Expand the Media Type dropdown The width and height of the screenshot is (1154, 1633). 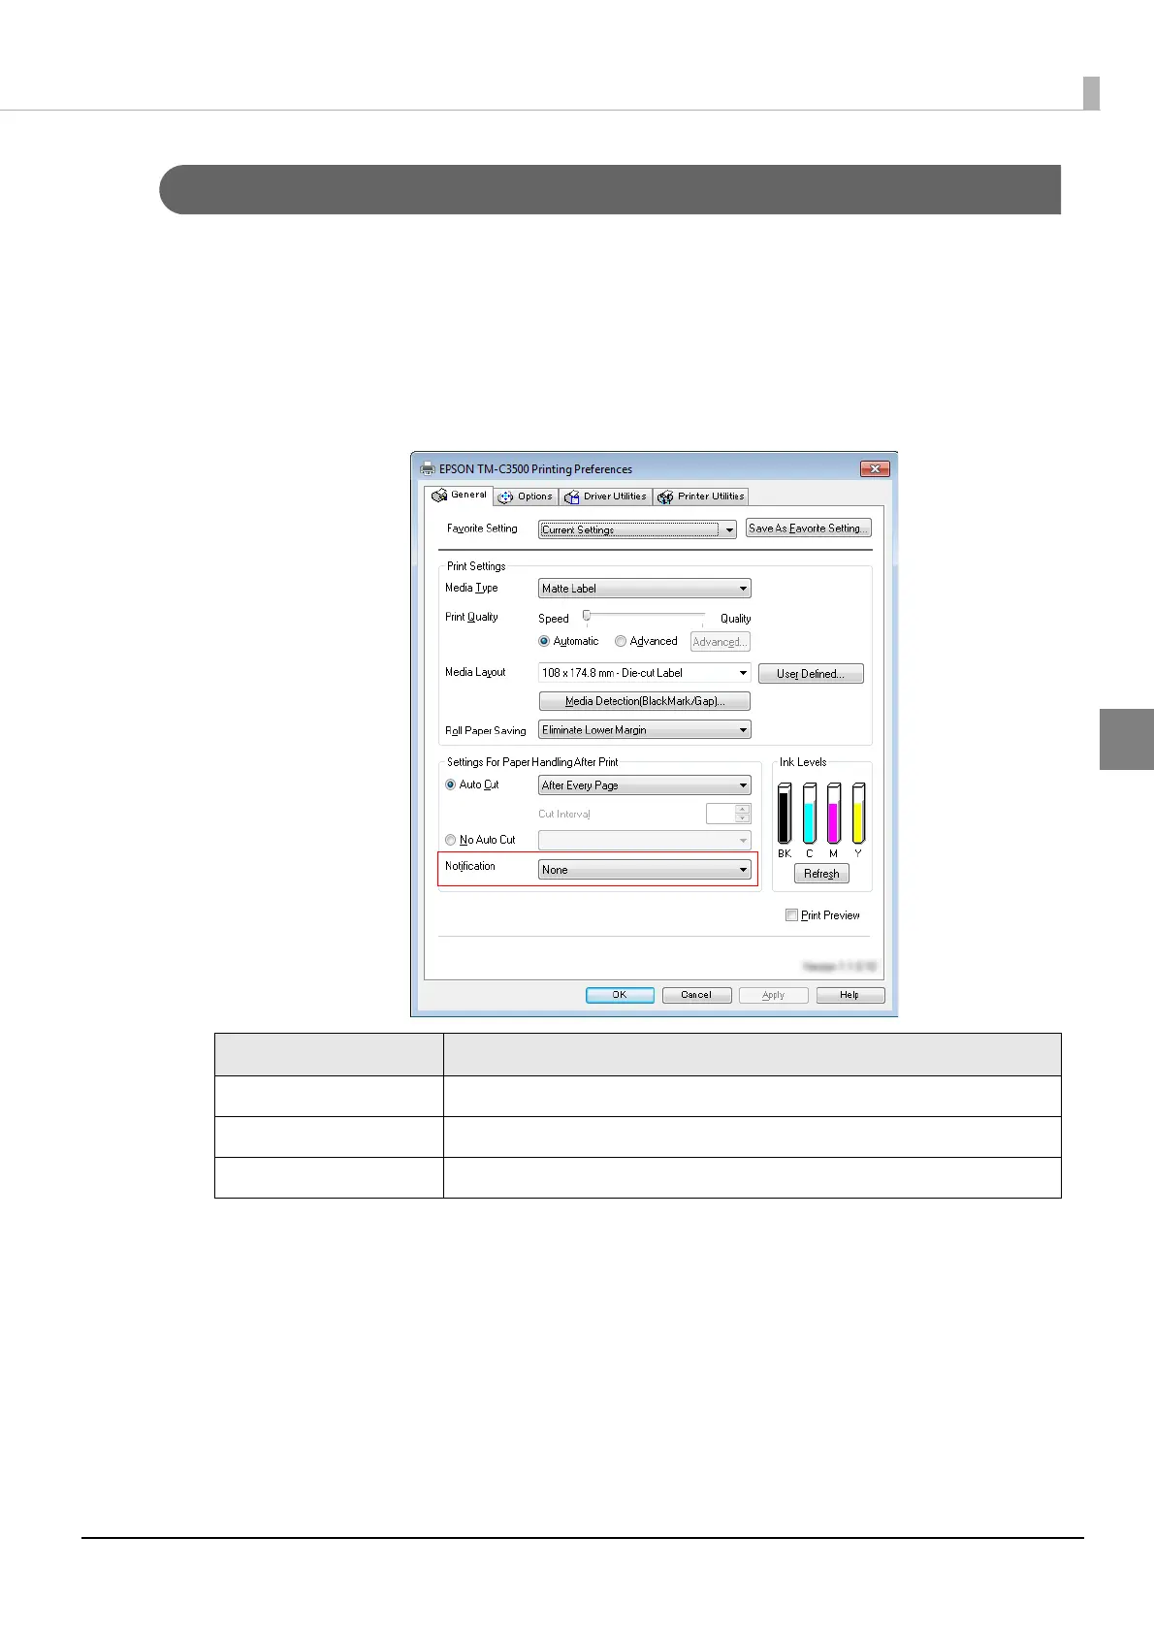click(x=645, y=589)
